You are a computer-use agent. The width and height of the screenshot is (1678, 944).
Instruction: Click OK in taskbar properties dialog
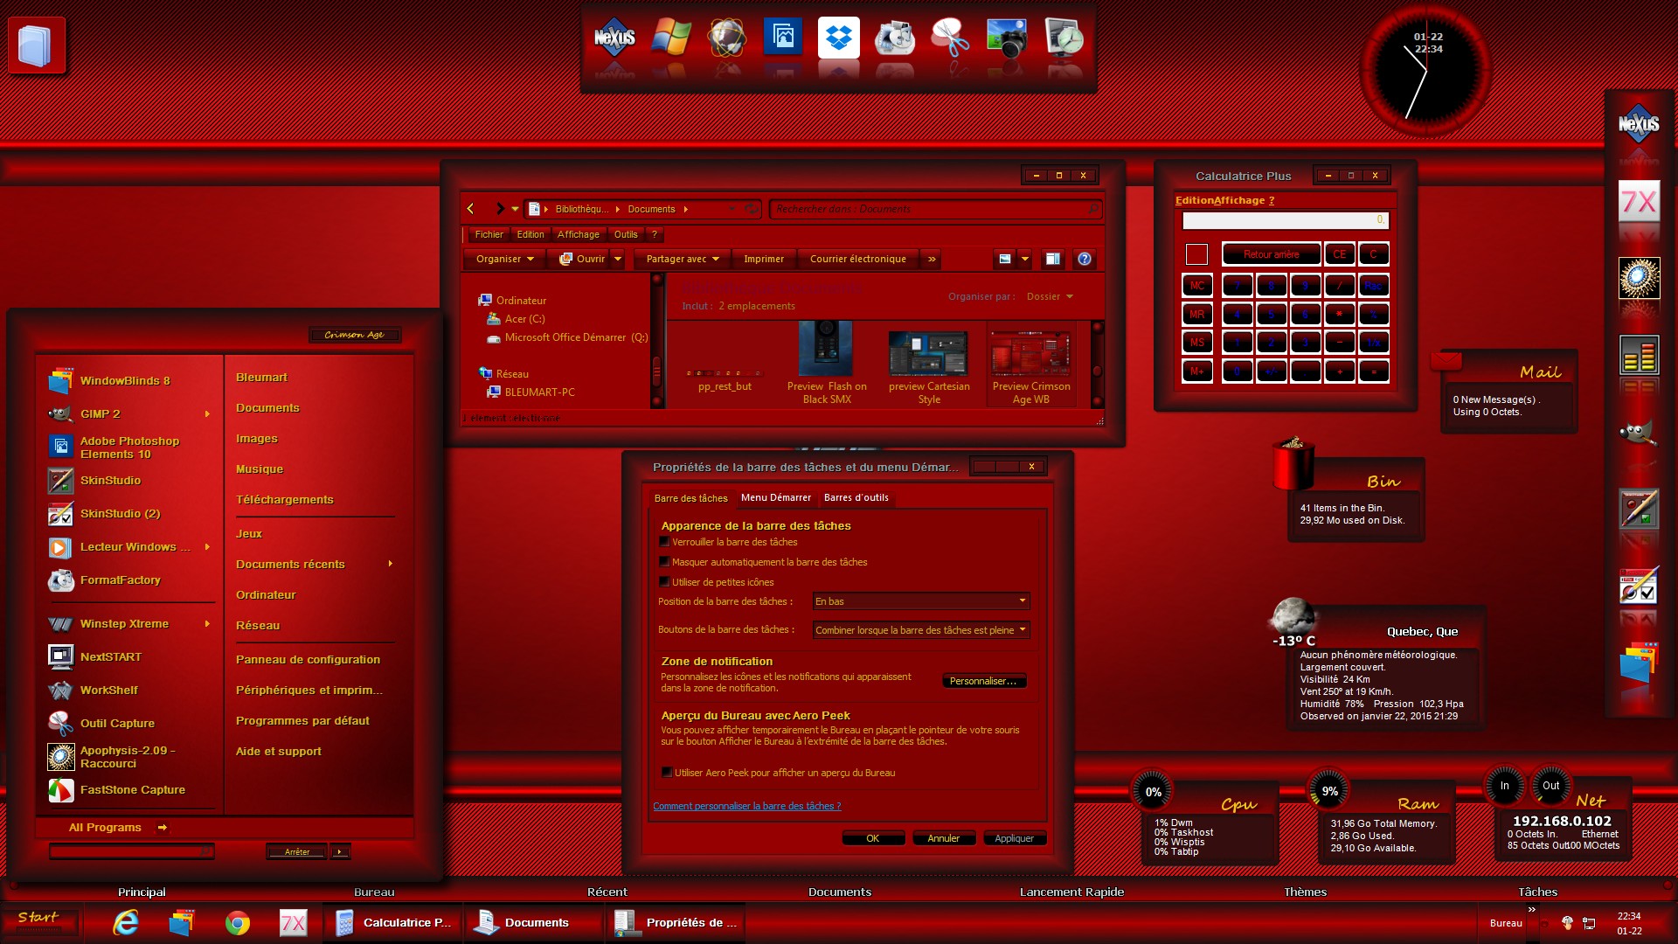[x=872, y=838]
